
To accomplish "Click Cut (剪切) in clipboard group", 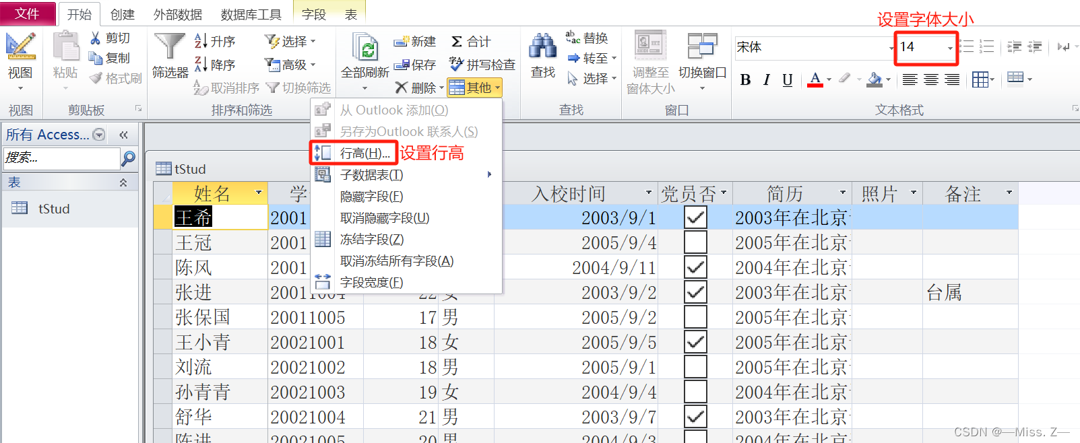I will [x=110, y=38].
